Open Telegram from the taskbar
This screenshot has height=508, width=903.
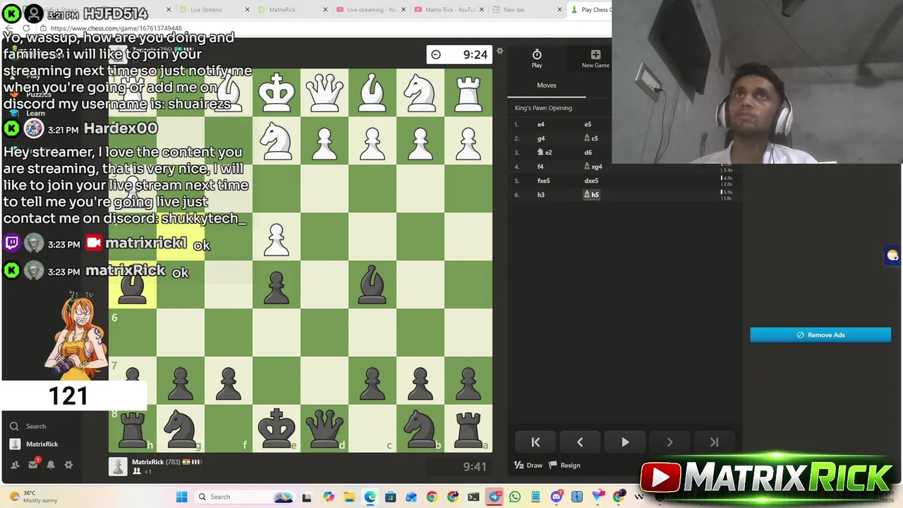(495, 497)
